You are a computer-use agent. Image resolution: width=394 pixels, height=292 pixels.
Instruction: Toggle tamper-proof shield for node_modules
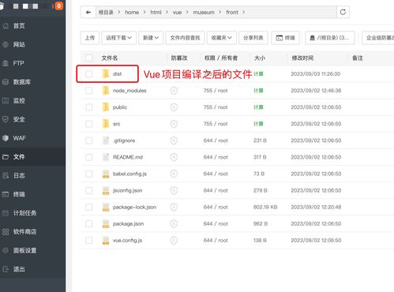pos(174,91)
